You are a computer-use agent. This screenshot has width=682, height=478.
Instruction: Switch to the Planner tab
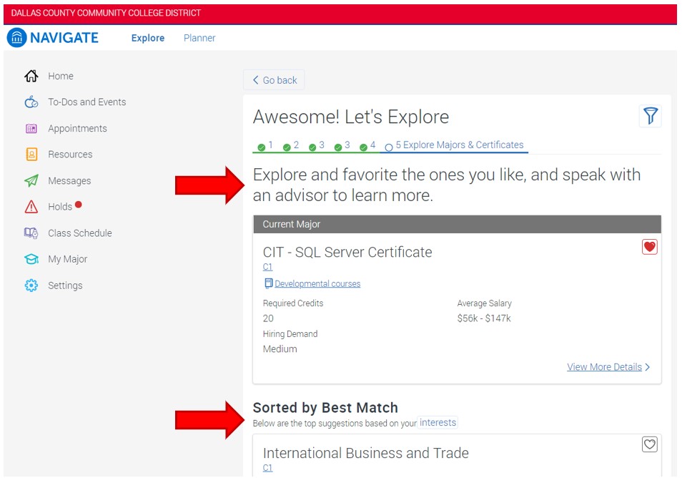point(199,38)
